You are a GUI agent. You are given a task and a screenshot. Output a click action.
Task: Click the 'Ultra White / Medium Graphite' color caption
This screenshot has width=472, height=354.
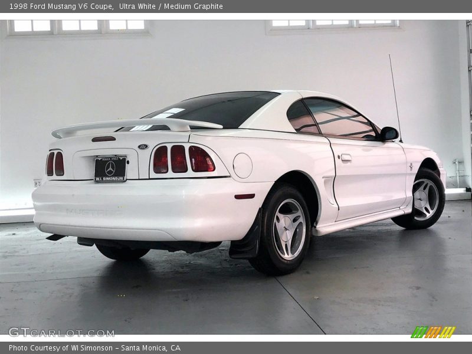point(171,6)
